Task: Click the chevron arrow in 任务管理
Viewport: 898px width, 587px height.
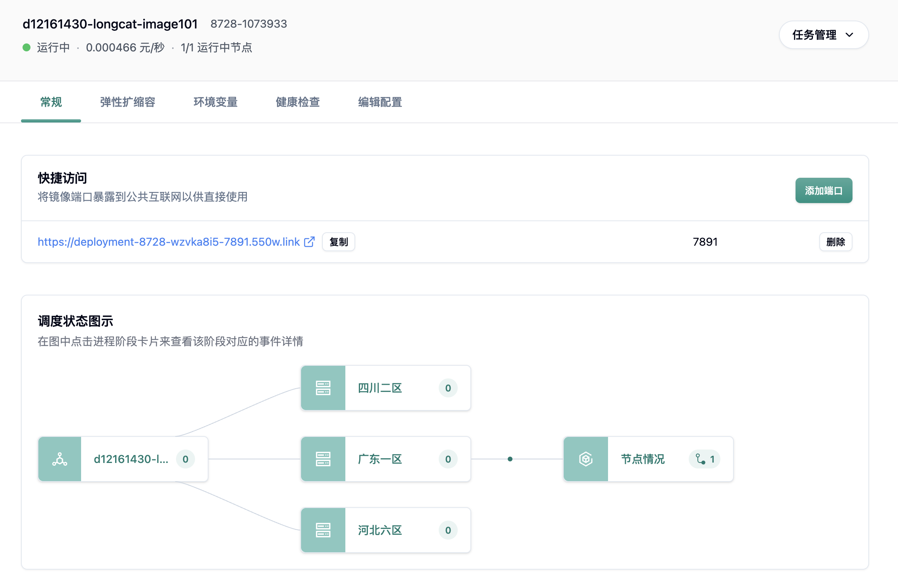Action: 849,35
